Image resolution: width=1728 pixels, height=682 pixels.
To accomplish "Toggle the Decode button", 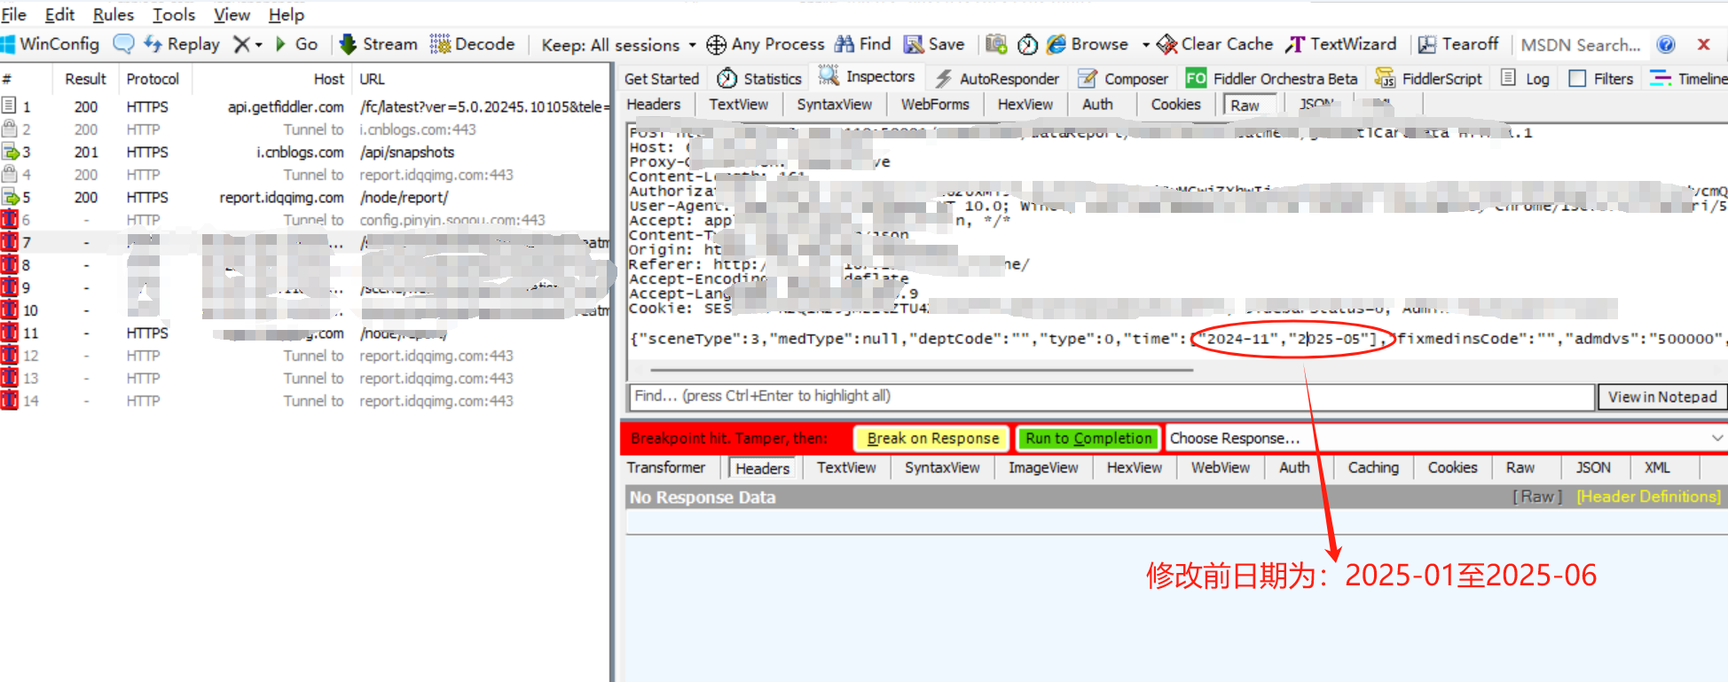I will point(473,43).
